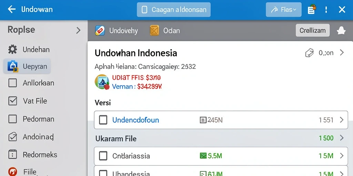Open the Undencdofoun link
The image size is (353, 176).
(135, 120)
